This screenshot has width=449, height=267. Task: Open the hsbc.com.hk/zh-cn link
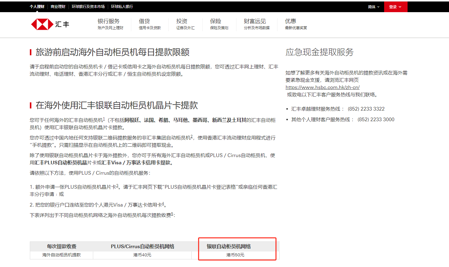point(322,87)
